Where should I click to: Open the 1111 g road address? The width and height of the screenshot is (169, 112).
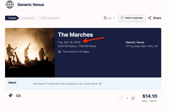pyautogui.click(x=142, y=46)
